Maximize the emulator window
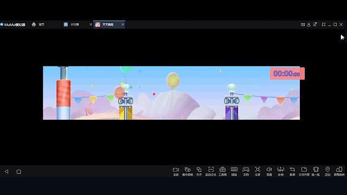The height and width of the screenshot is (195, 347). pos(335,24)
